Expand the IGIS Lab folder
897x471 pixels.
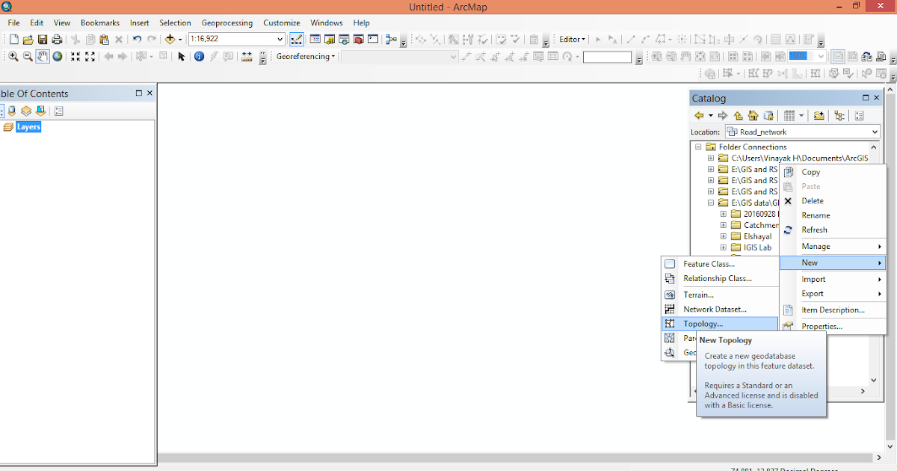pos(724,247)
